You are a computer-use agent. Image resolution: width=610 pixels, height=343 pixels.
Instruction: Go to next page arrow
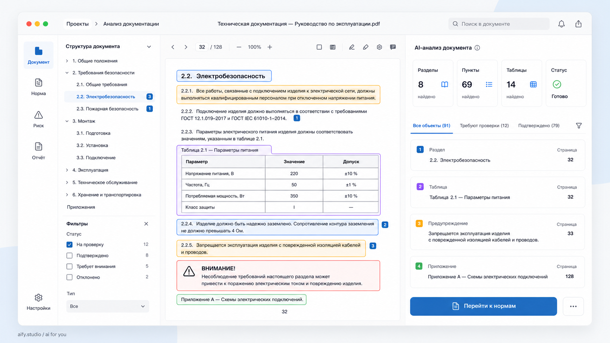pos(186,47)
